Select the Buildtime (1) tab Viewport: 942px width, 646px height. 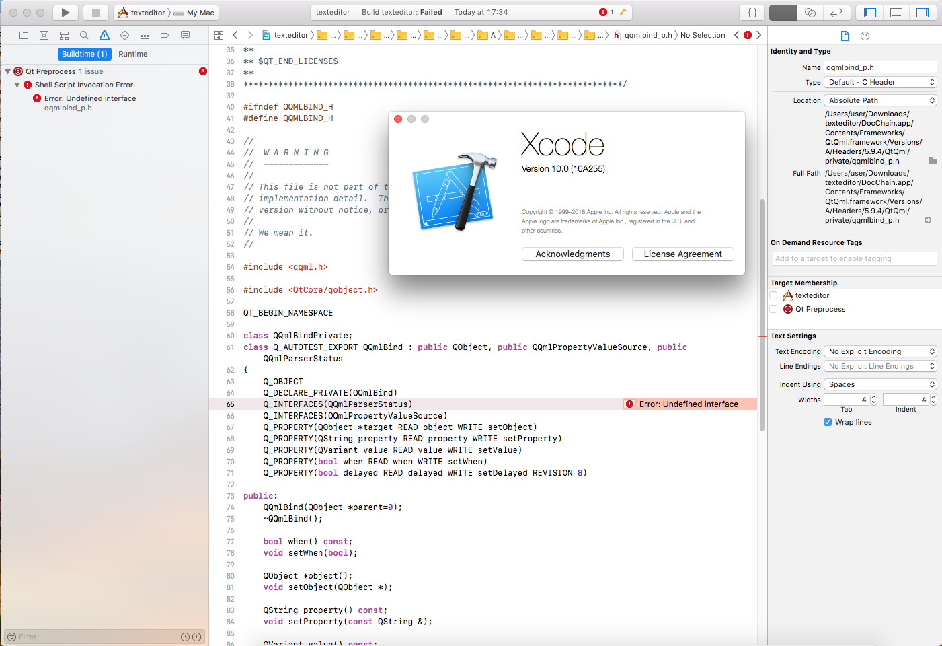[85, 54]
